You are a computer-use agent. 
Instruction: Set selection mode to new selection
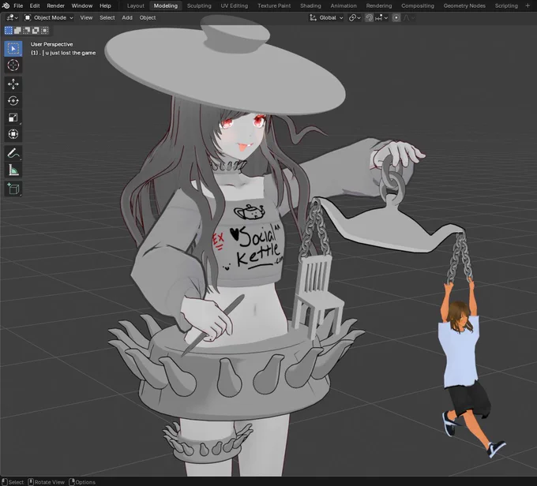click(x=8, y=31)
